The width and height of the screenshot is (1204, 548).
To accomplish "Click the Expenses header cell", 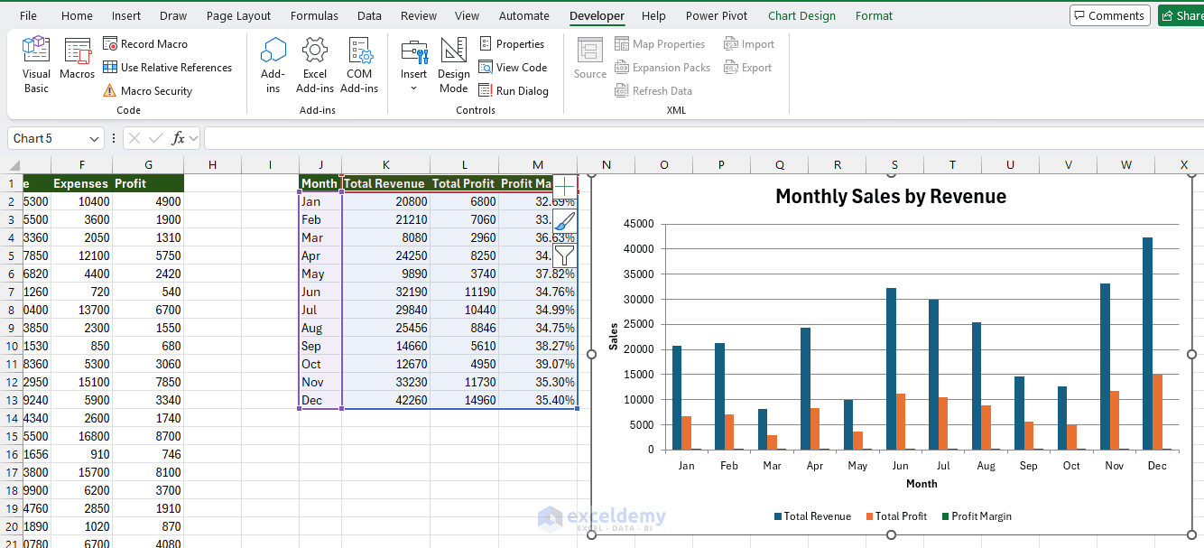I will [x=82, y=183].
